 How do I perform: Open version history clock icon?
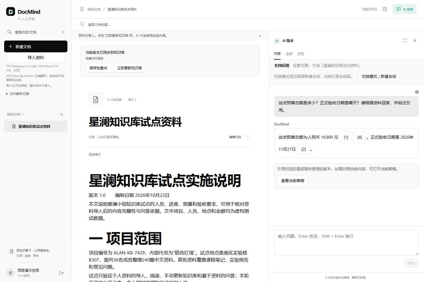tap(385, 9)
